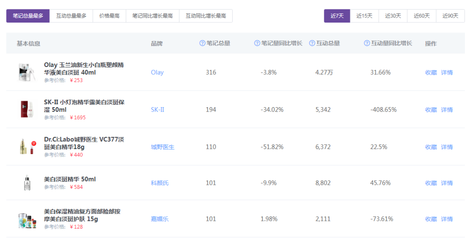Click the SK-II 小灯泡精华露 product title
Image resolution: width=467 pixels, height=242 pixels.
click(x=84, y=106)
